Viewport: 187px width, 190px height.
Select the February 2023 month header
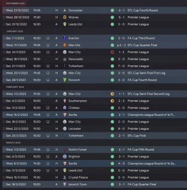15,87
